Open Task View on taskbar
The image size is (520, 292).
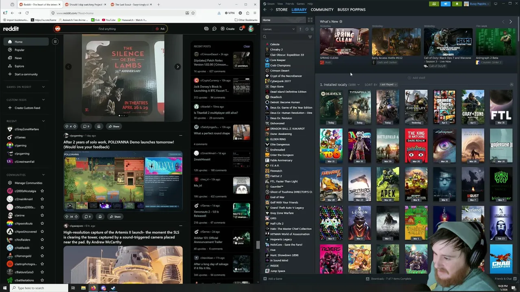[73, 288]
